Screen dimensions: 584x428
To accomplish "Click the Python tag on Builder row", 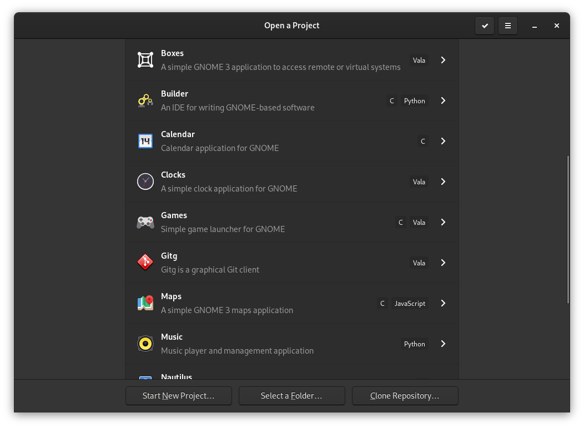I will [414, 101].
